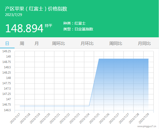Click the 类型：日定基指数 label

(x=78, y=29)
